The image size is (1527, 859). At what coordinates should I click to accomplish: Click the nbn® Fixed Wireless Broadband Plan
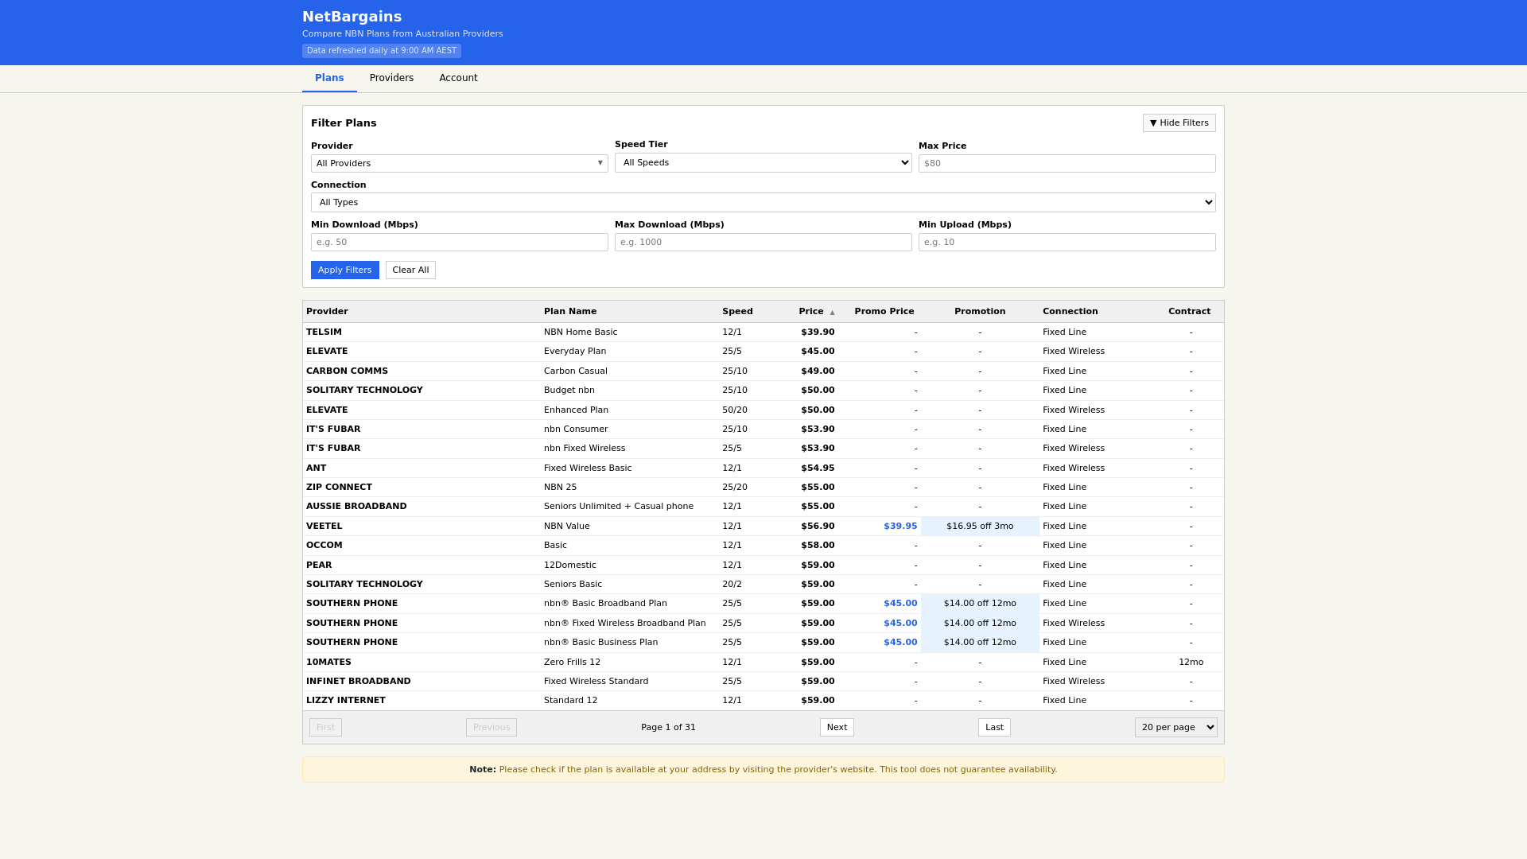624,624
